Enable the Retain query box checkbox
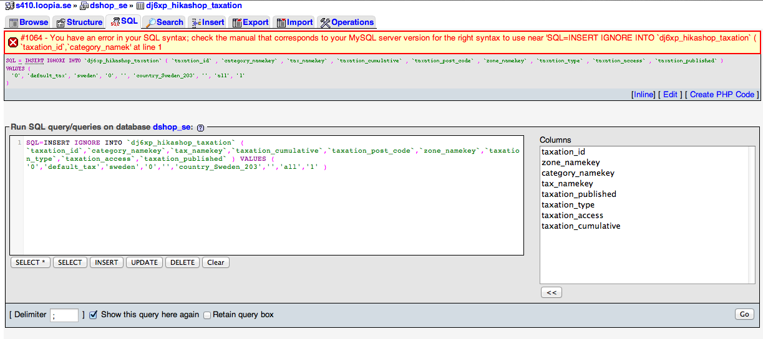This screenshot has height=339, width=763. click(x=207, y=315)
